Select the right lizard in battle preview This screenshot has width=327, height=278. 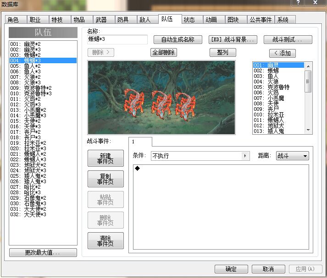tap(186, 107)
